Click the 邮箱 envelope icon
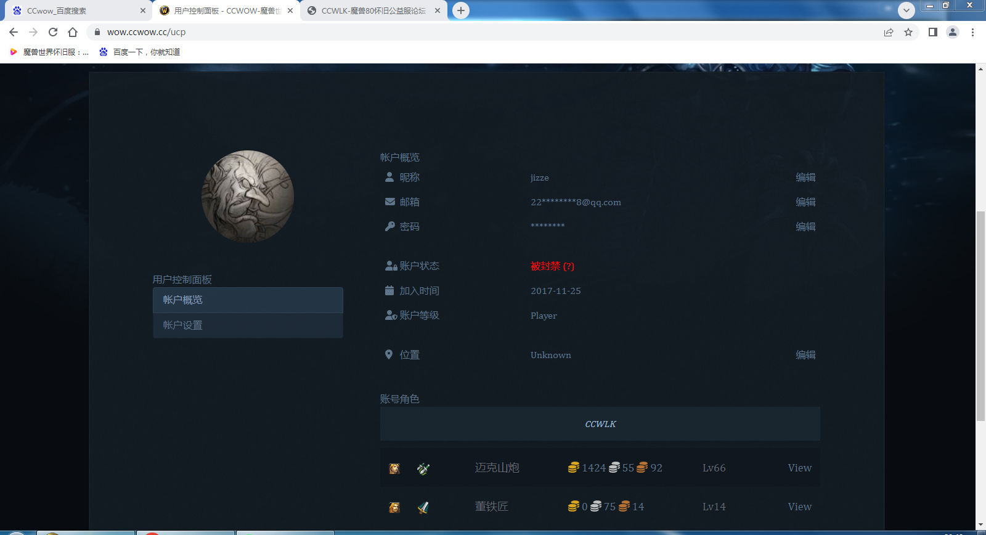 389,202
